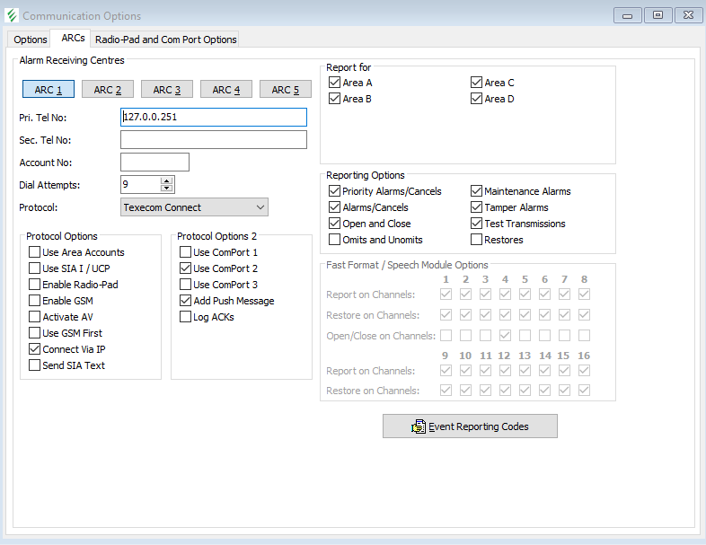Uncheck Connect Via IP
The image size is (706, 545).
tap(35, 349)
